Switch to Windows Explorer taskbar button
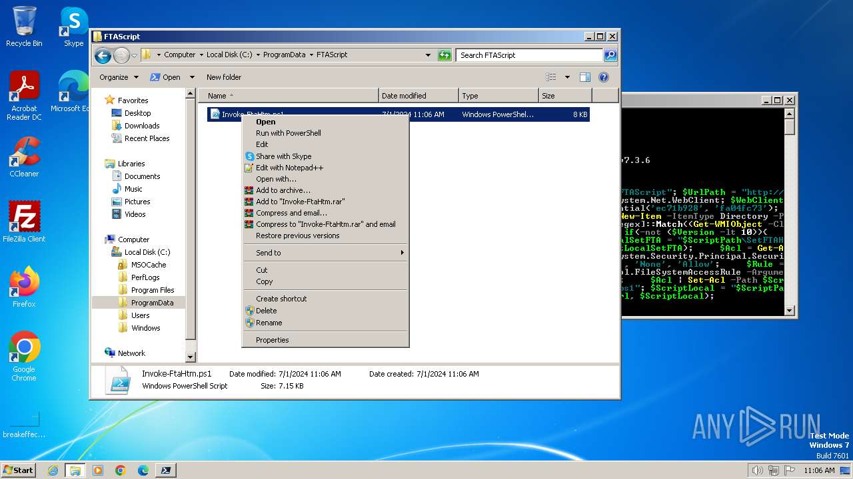This screenshot has width=853, height=479. [75, 470]
